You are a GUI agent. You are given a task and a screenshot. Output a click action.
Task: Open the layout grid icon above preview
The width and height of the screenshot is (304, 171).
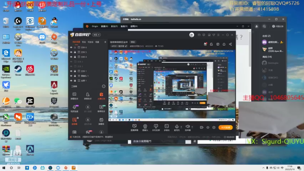pyautogui.click(x=218, y=44)
